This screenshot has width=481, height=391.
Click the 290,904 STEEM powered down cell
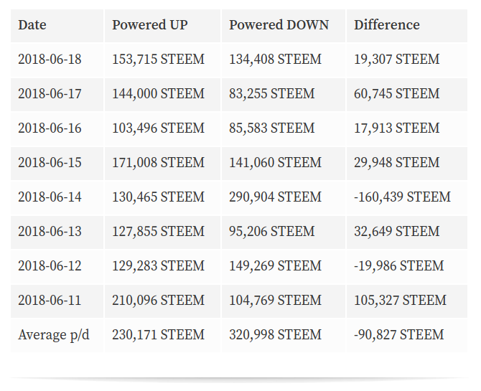click(283, 197)
